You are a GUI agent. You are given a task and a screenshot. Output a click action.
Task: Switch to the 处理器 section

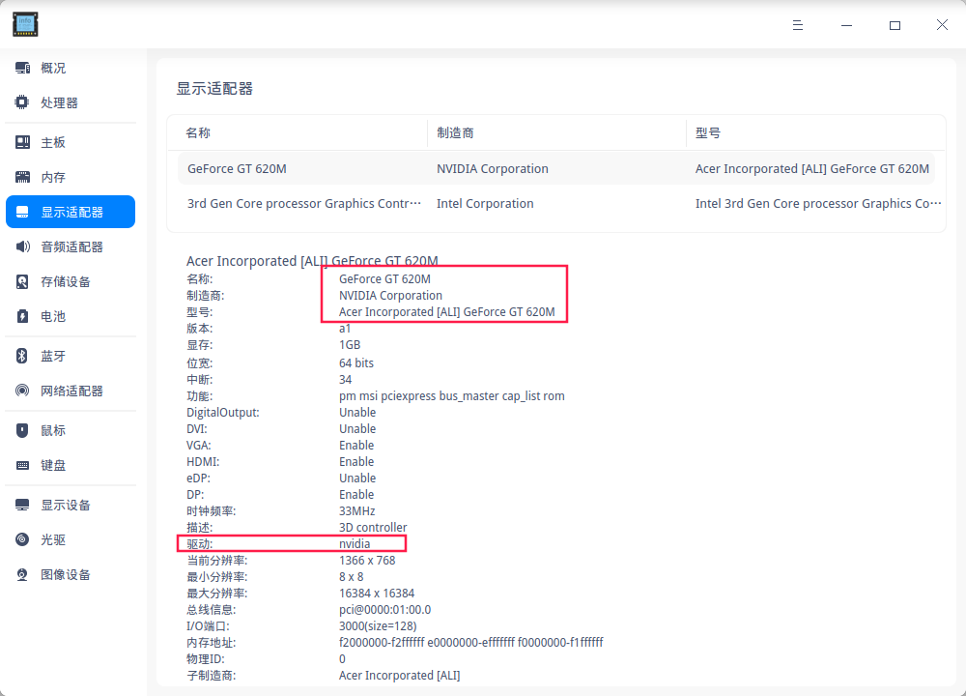[x=71, y=102]
